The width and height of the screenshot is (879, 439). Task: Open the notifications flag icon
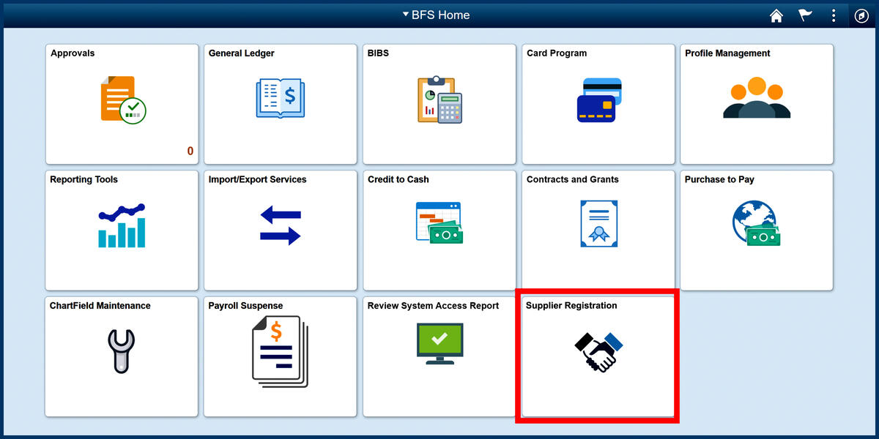tap(805, 15)
